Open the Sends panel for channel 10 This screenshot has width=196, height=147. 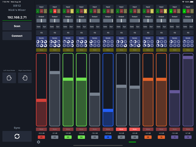click(x=161, y=42)
